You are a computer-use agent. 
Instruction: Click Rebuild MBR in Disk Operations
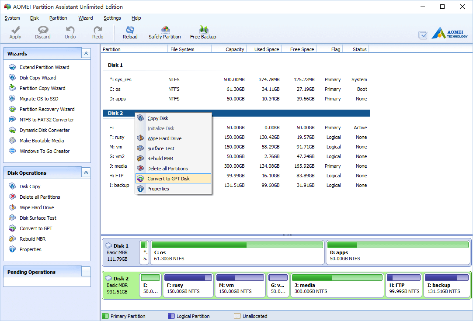coord(32,239)
